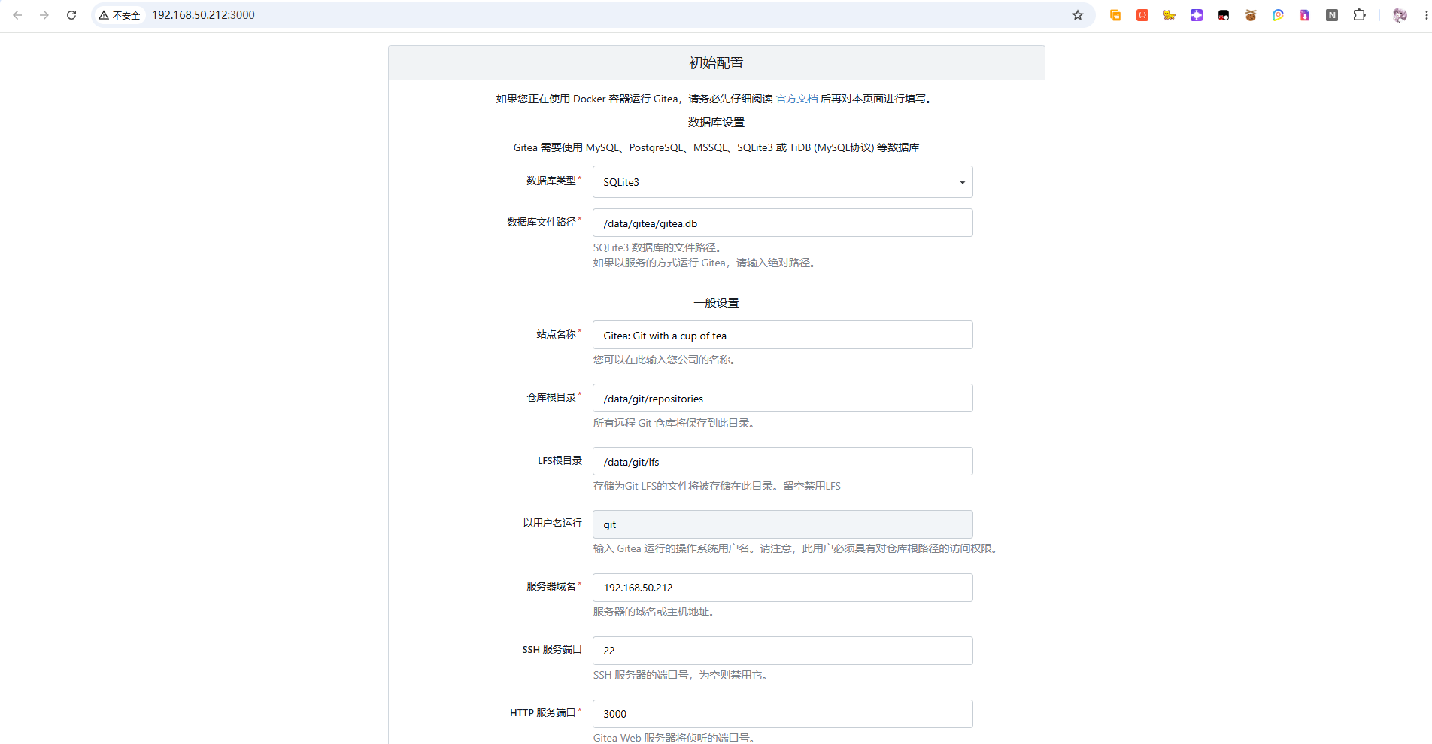Click the run-as username field
This screenshot has width=1432, height=744.
tap(782, 524)
